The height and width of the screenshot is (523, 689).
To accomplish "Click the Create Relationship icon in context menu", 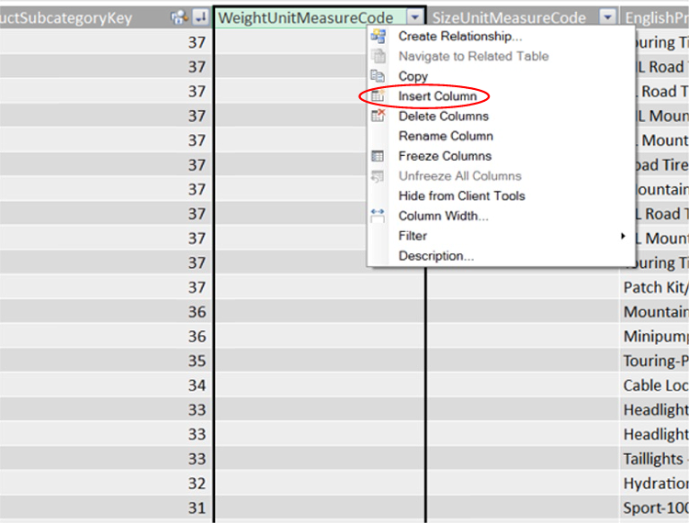I will click(x=378, y=37).
